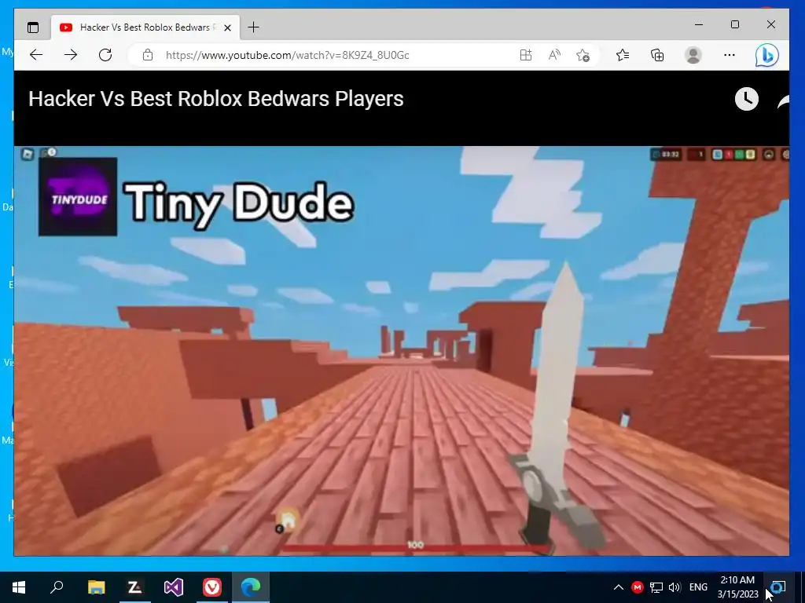This screenshot has width=805, height=603.
Task: Open the Edge tab actions menu
Action: pos(33,27)
